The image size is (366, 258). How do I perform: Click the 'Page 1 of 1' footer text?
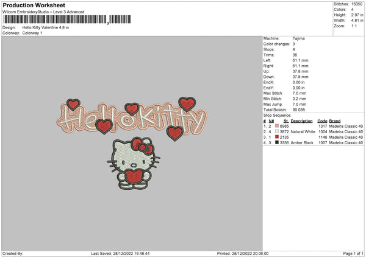353,254
